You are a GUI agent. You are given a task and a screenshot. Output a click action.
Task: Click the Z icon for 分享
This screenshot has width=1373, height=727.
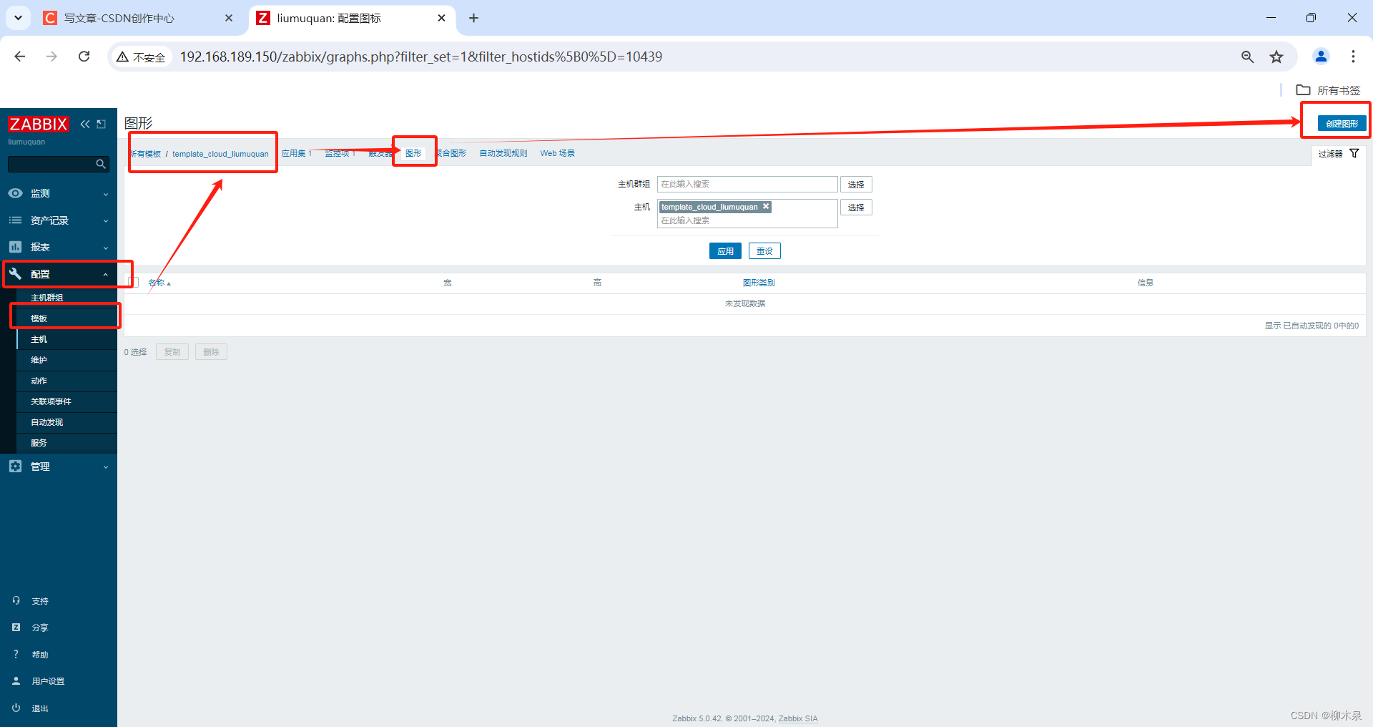pos(16,627)
